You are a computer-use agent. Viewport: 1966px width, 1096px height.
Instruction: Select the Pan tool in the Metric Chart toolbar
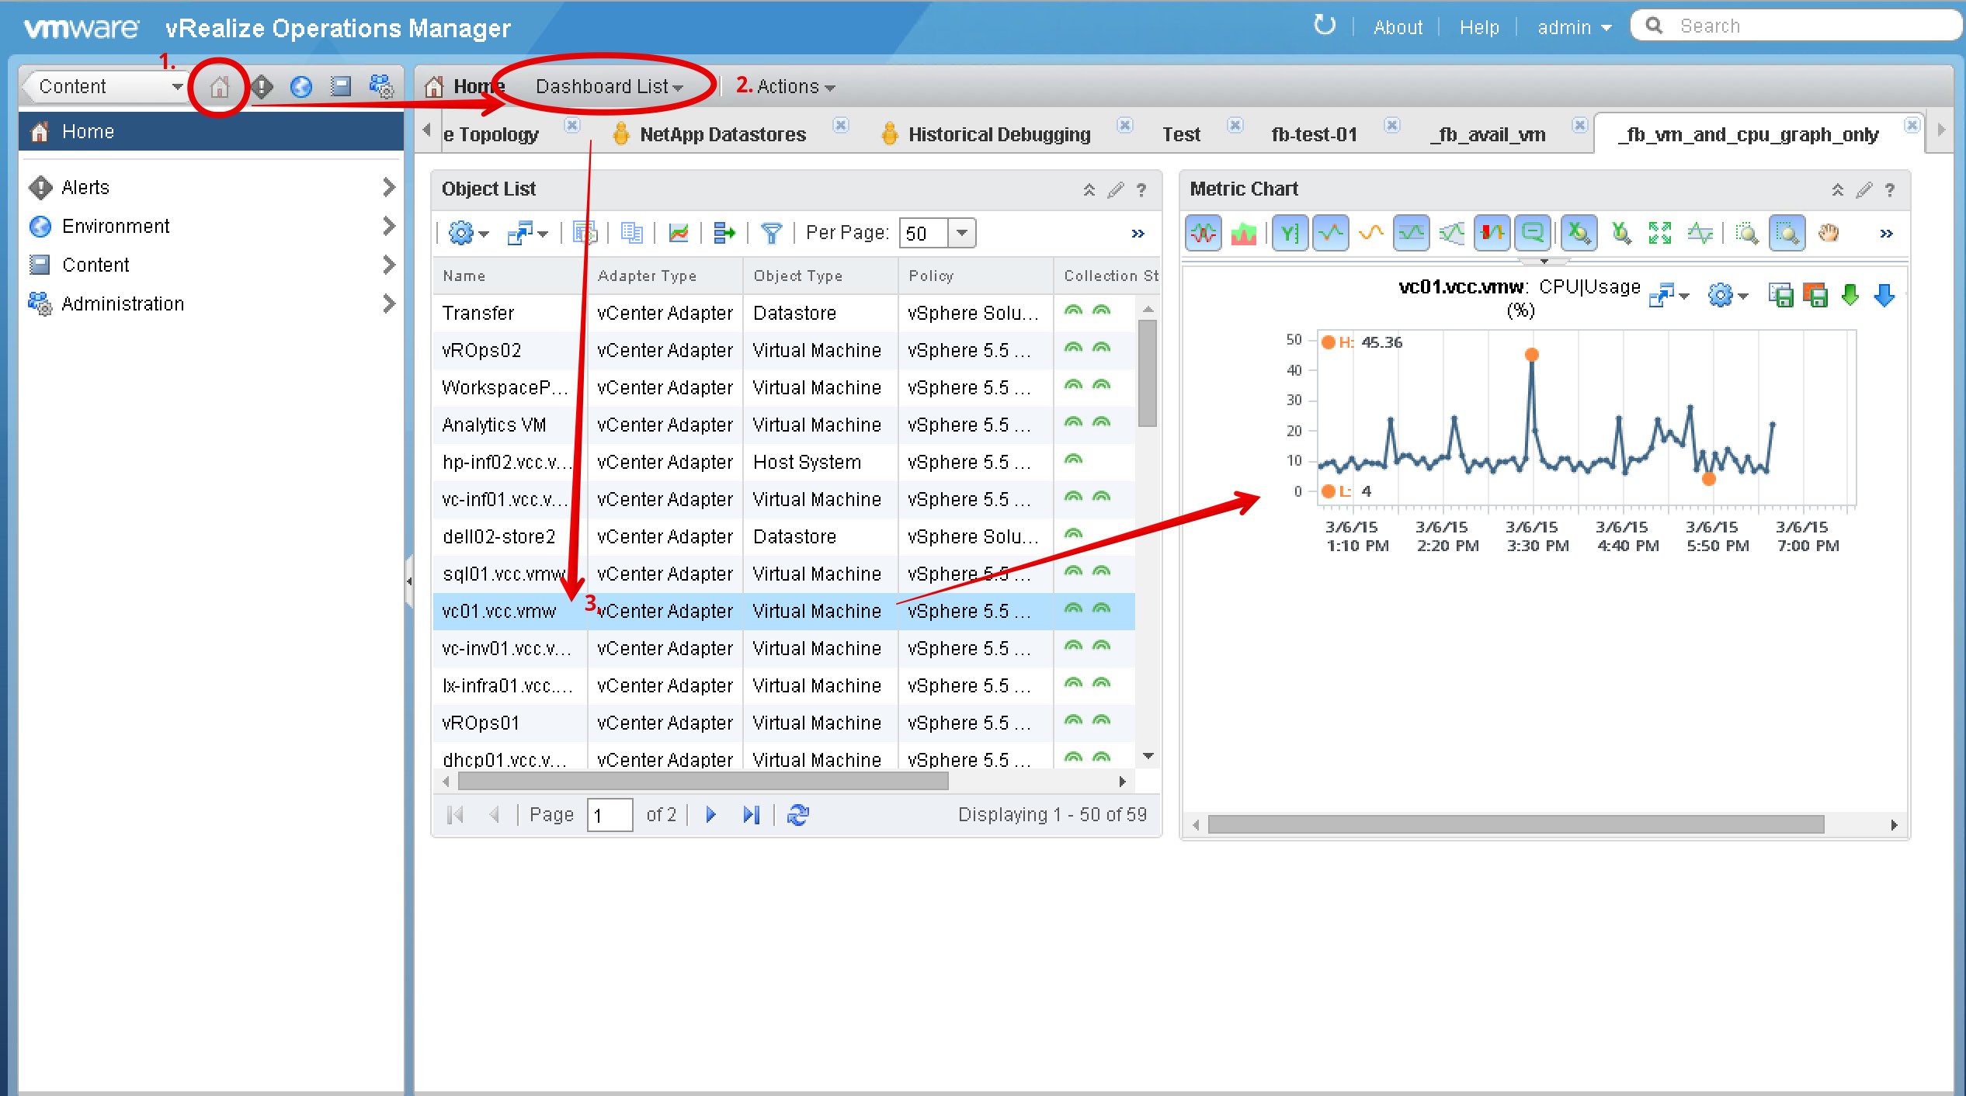coord(1829,232)
